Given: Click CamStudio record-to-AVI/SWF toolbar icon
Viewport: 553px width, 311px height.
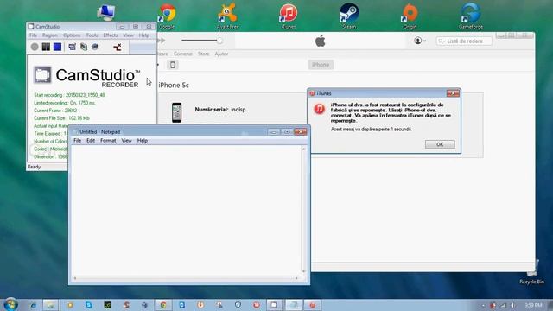Looking at the screenshot, I should 84,47.
